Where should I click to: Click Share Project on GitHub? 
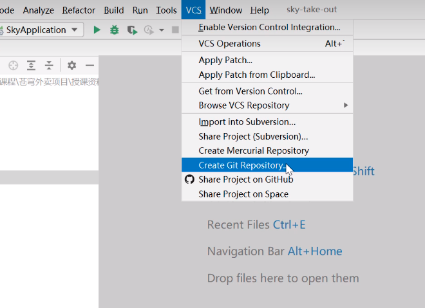pyautogui.click(x=246, y=179)
